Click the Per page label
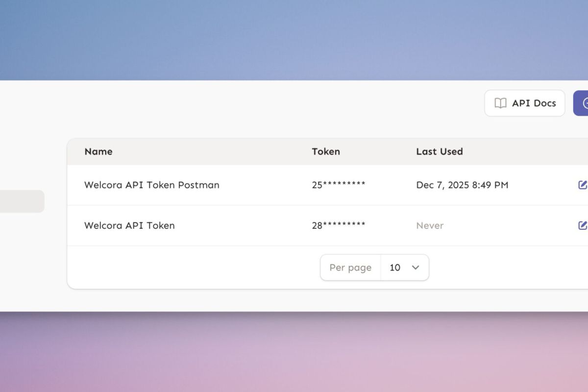 [350, 268]
